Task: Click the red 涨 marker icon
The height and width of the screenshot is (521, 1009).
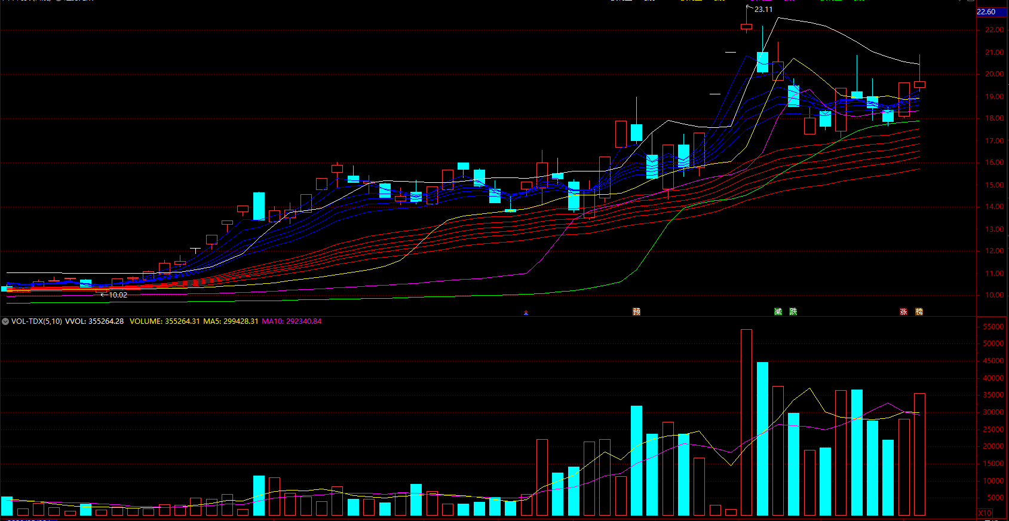Action: pos(903,311)
